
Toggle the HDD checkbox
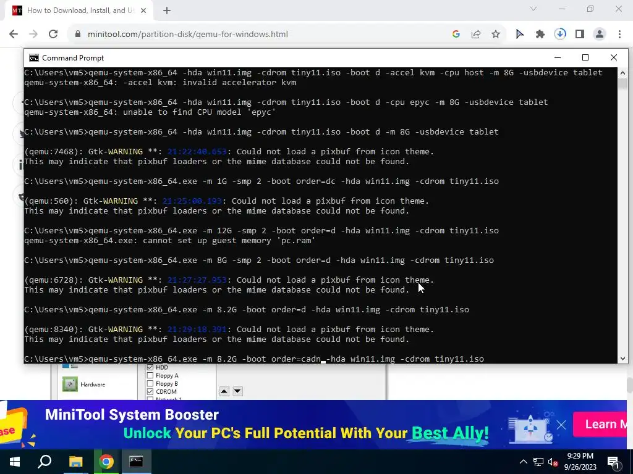tap(150, 367)
